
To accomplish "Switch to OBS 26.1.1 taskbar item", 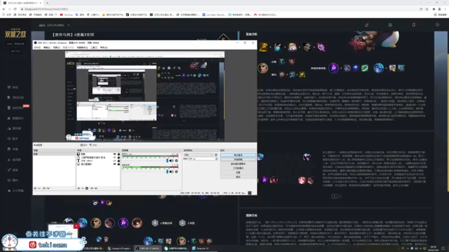I will click(148, 248).
